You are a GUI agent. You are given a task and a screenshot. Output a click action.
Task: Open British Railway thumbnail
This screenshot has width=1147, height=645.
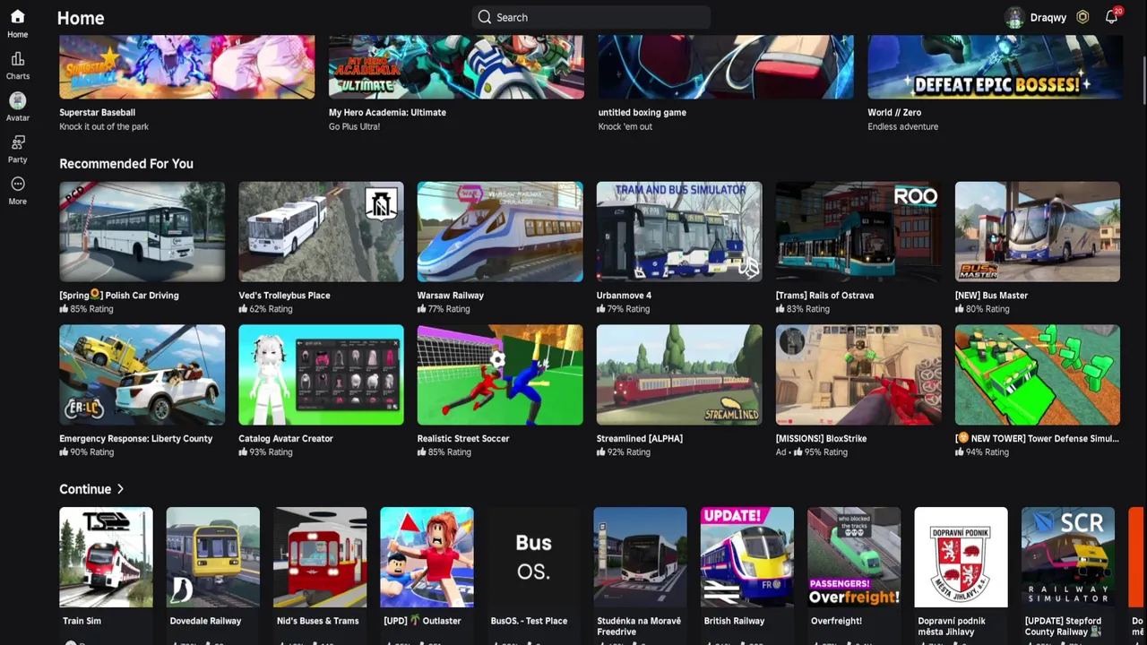click(746, 557)
